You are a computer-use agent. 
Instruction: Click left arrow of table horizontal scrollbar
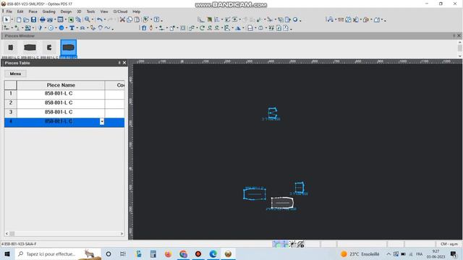point(7,233)
